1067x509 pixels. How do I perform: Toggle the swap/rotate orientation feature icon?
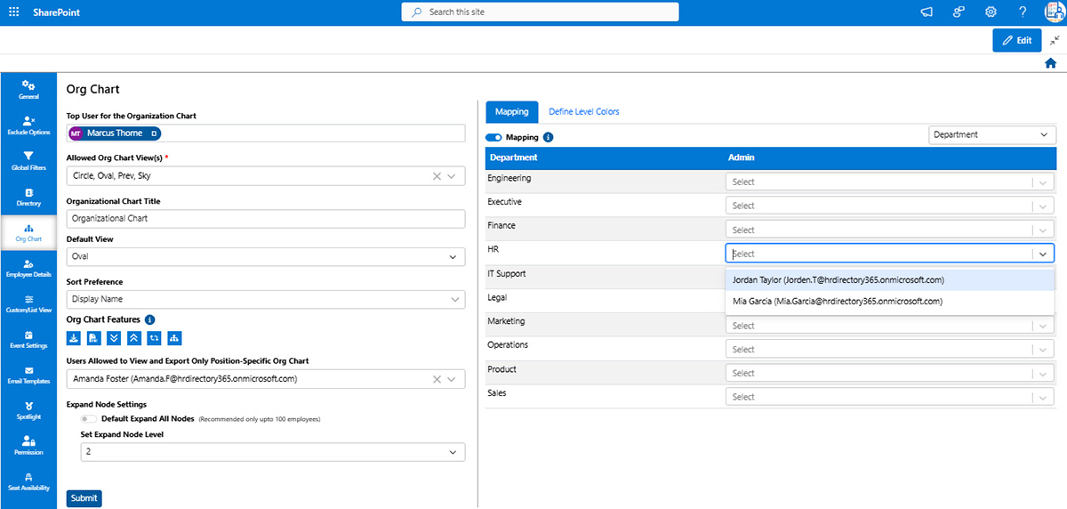[154, 338]
